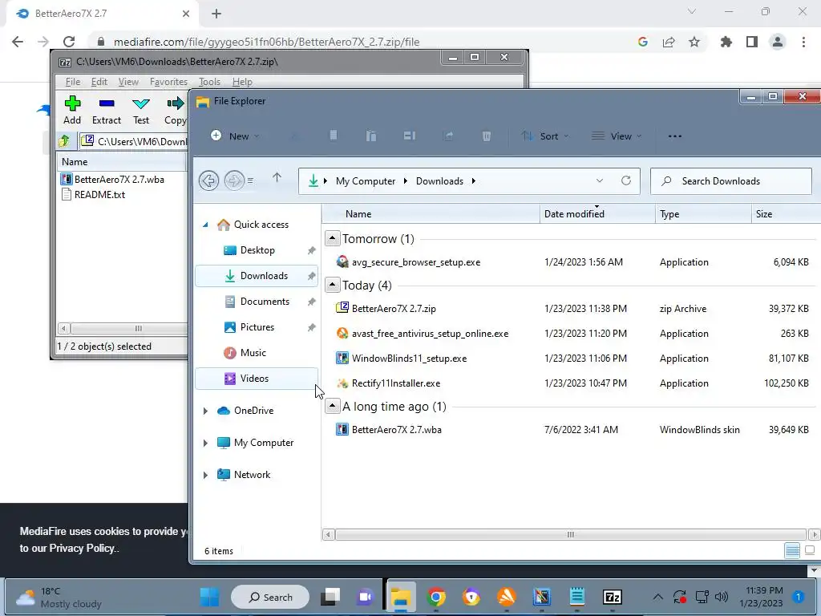Screen dimensions: 821x616
Task: Expand the OneDrive tree node
Action: [205, 411]
